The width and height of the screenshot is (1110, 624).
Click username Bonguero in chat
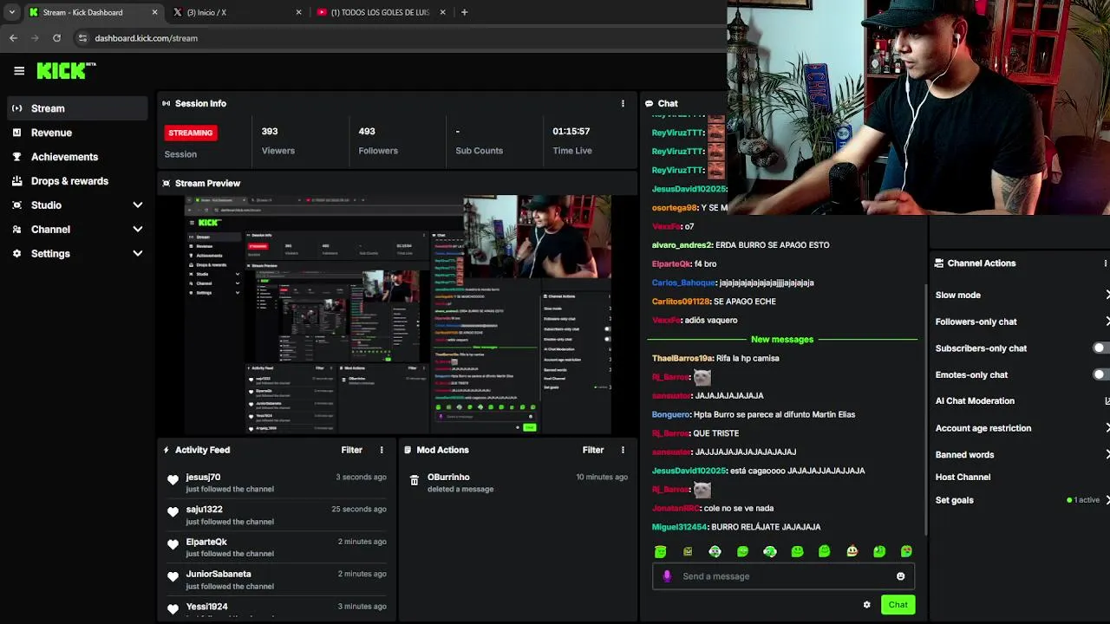[x=670, y=414]
